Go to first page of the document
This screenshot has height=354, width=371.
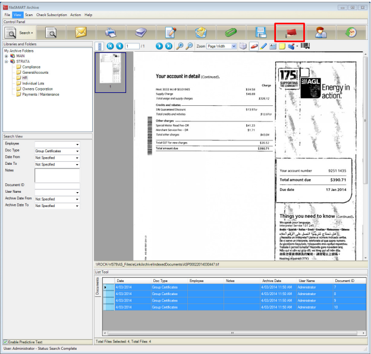pyautogui.click(x=110, y=46)
